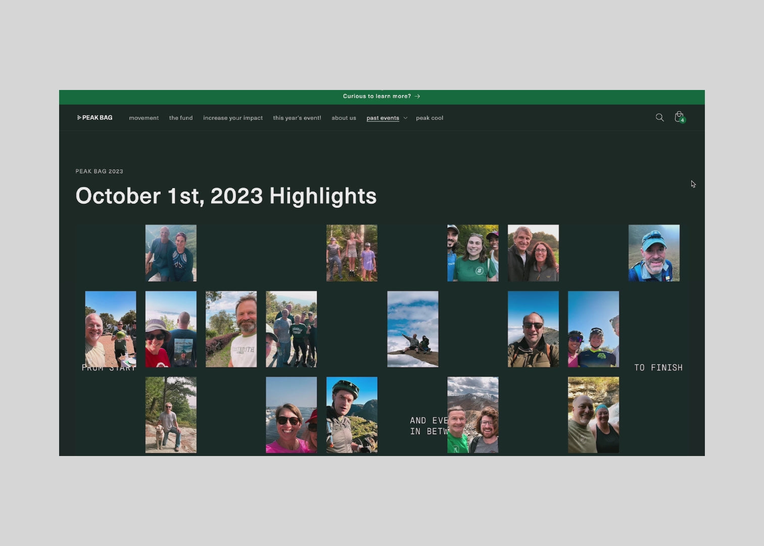
Task: Click the TO FINISH text
Action: coord(658,368)
